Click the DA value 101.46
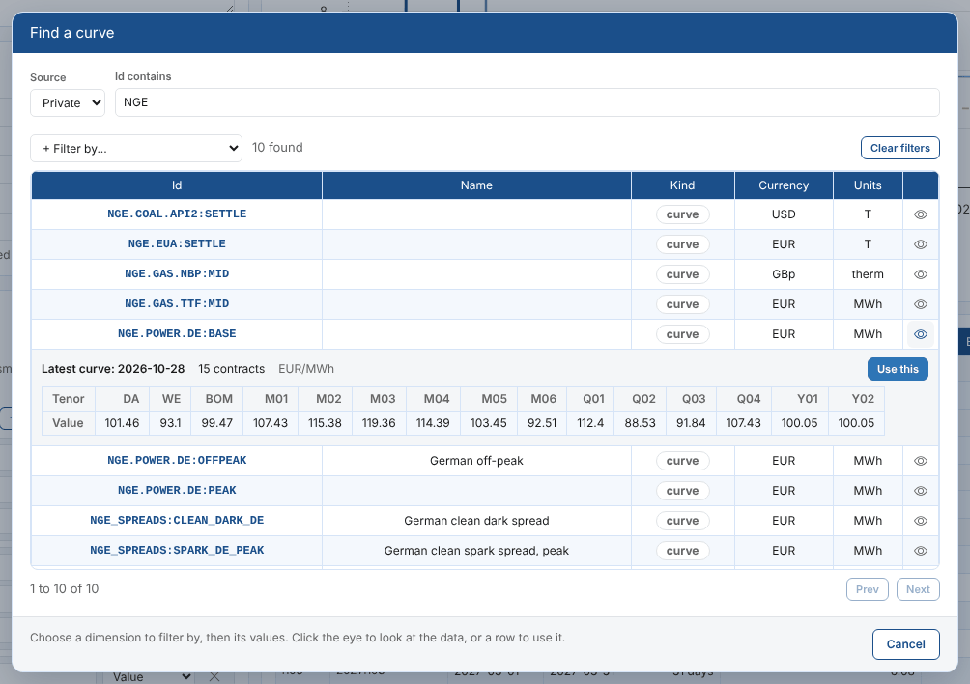This screenshot has height=684, width=970. (x=122, y=423)
